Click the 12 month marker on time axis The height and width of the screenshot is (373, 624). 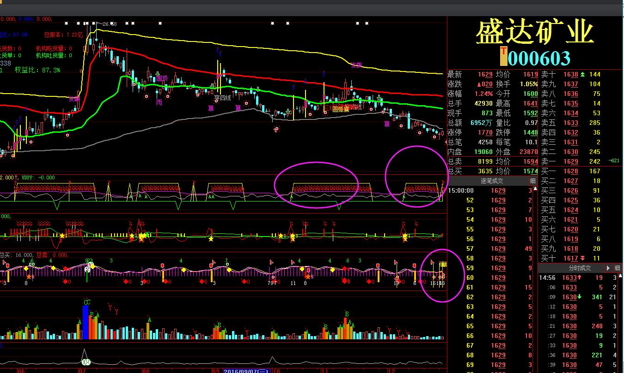click(391, 370)
